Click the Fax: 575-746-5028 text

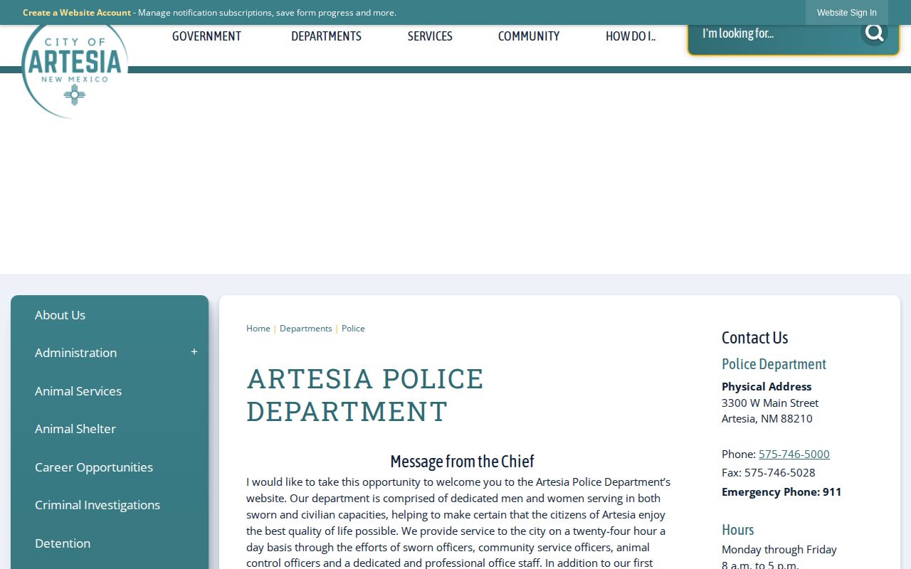pyautogui.click(x=769, y=472)
